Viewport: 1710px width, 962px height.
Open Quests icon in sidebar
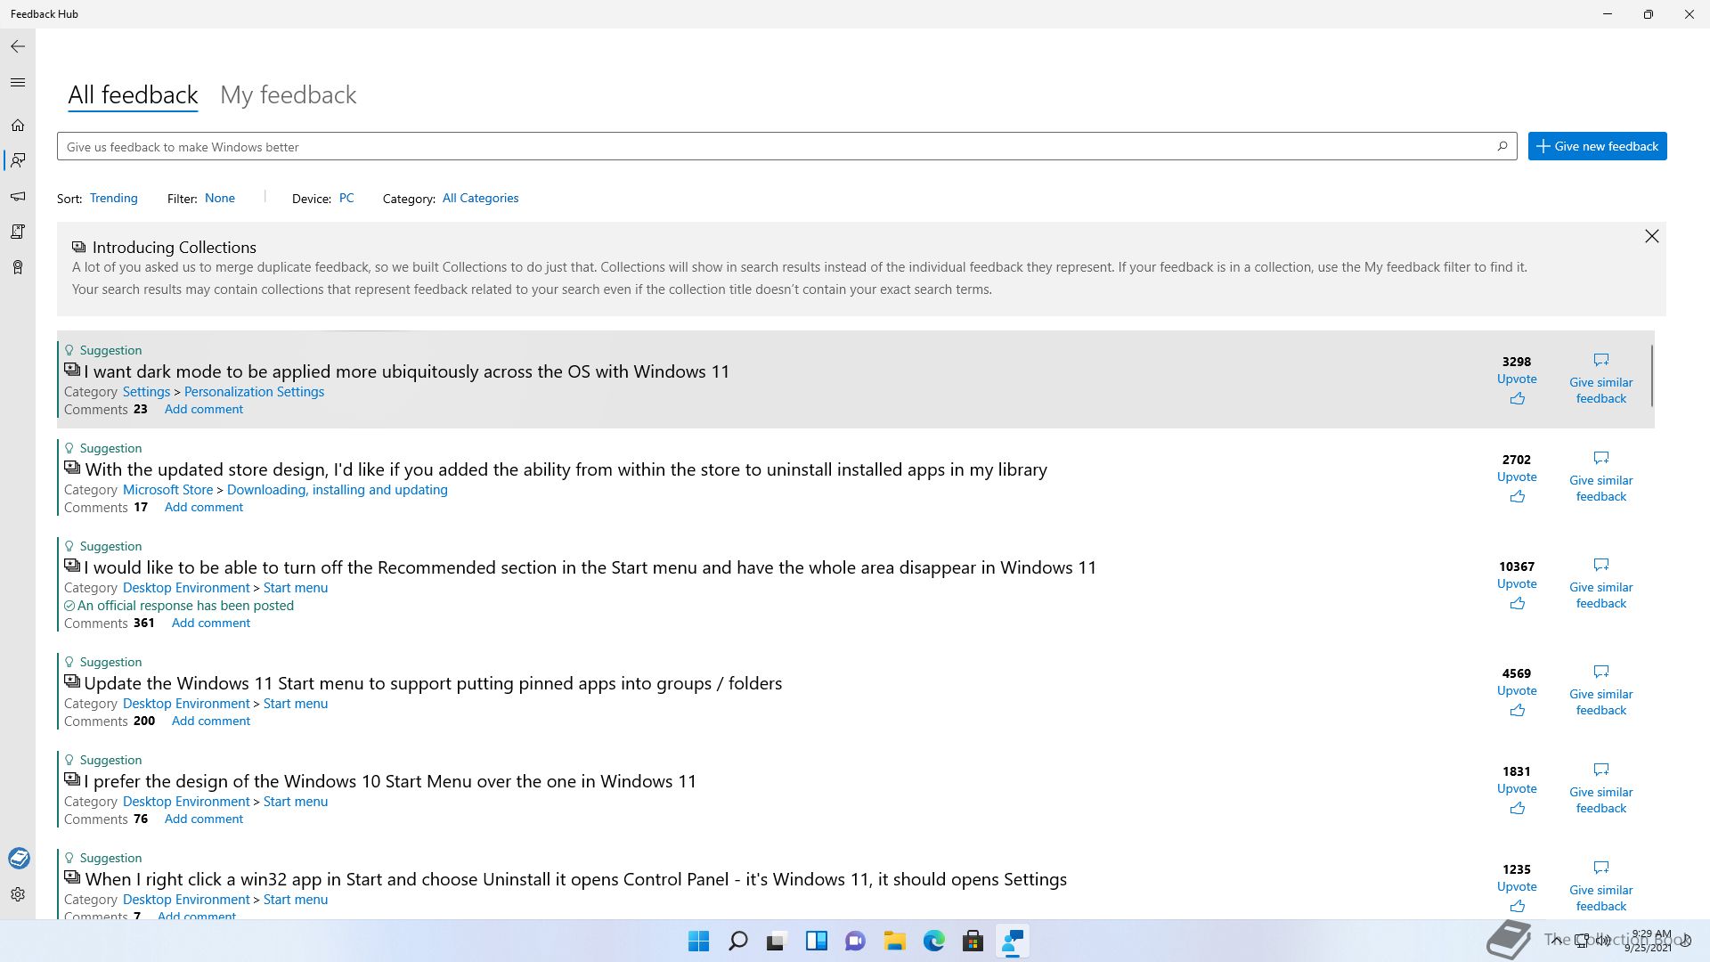18,232
